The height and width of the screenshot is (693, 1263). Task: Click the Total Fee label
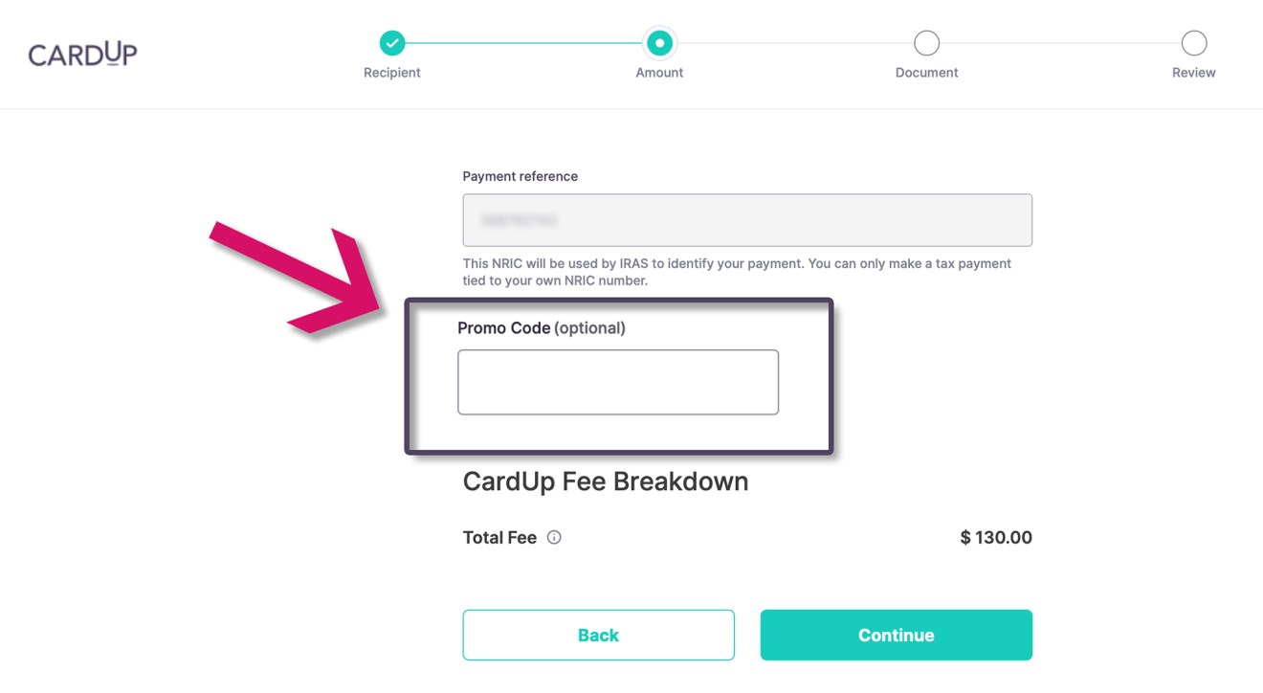tap(499, 538)
